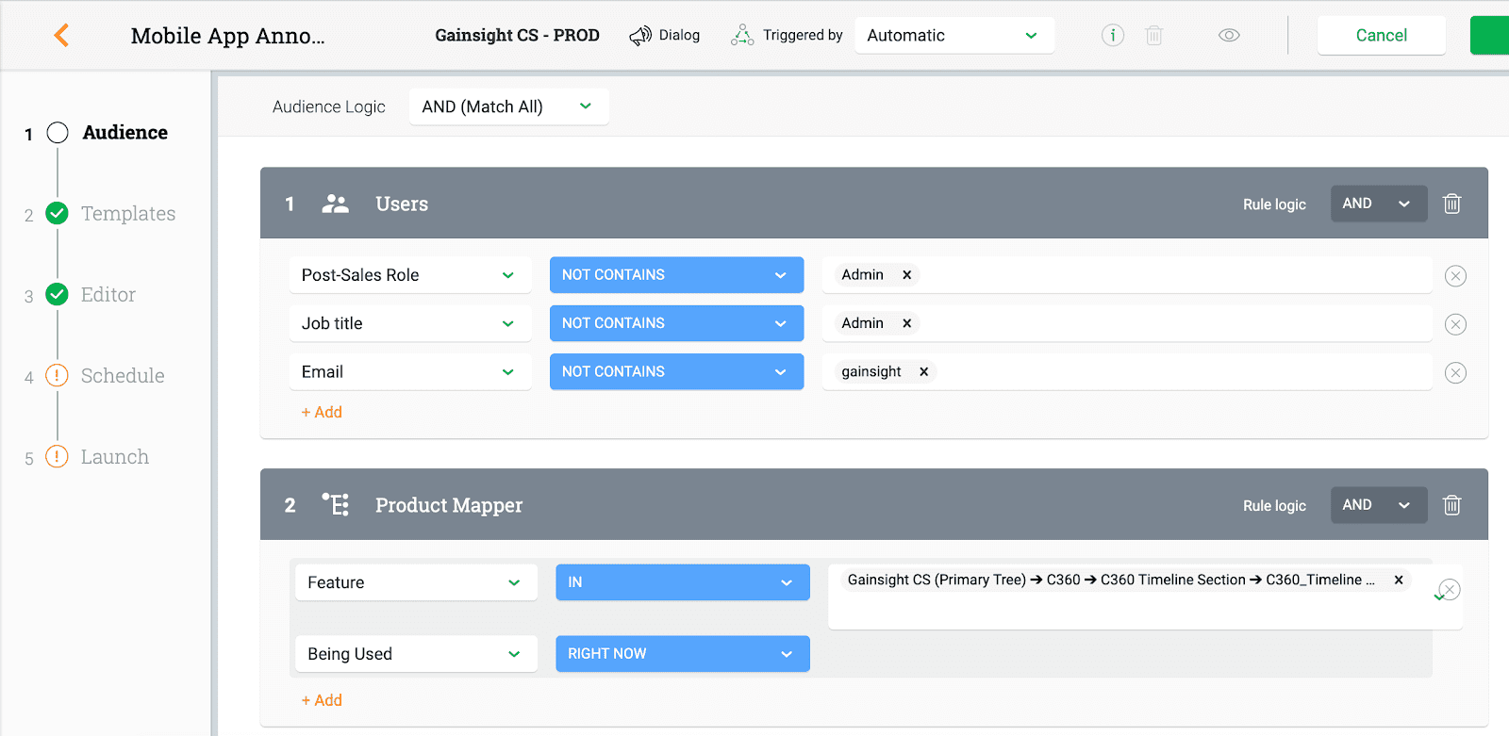Click the info icon in top bar
The width and height of the screenshot is (1509, 736).
(1113, 36)
